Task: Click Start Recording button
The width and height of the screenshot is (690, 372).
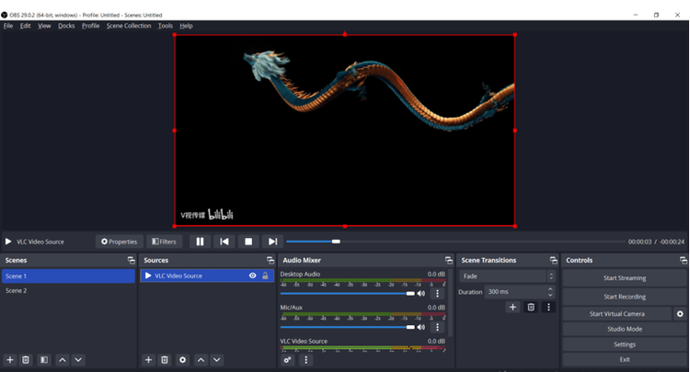Action: point(625,297)
